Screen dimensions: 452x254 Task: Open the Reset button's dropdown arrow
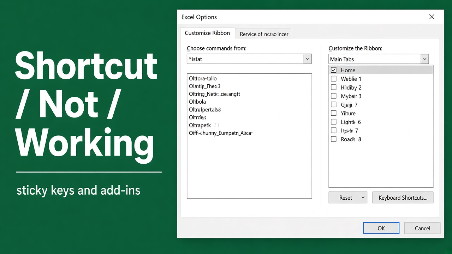[363, 198]
